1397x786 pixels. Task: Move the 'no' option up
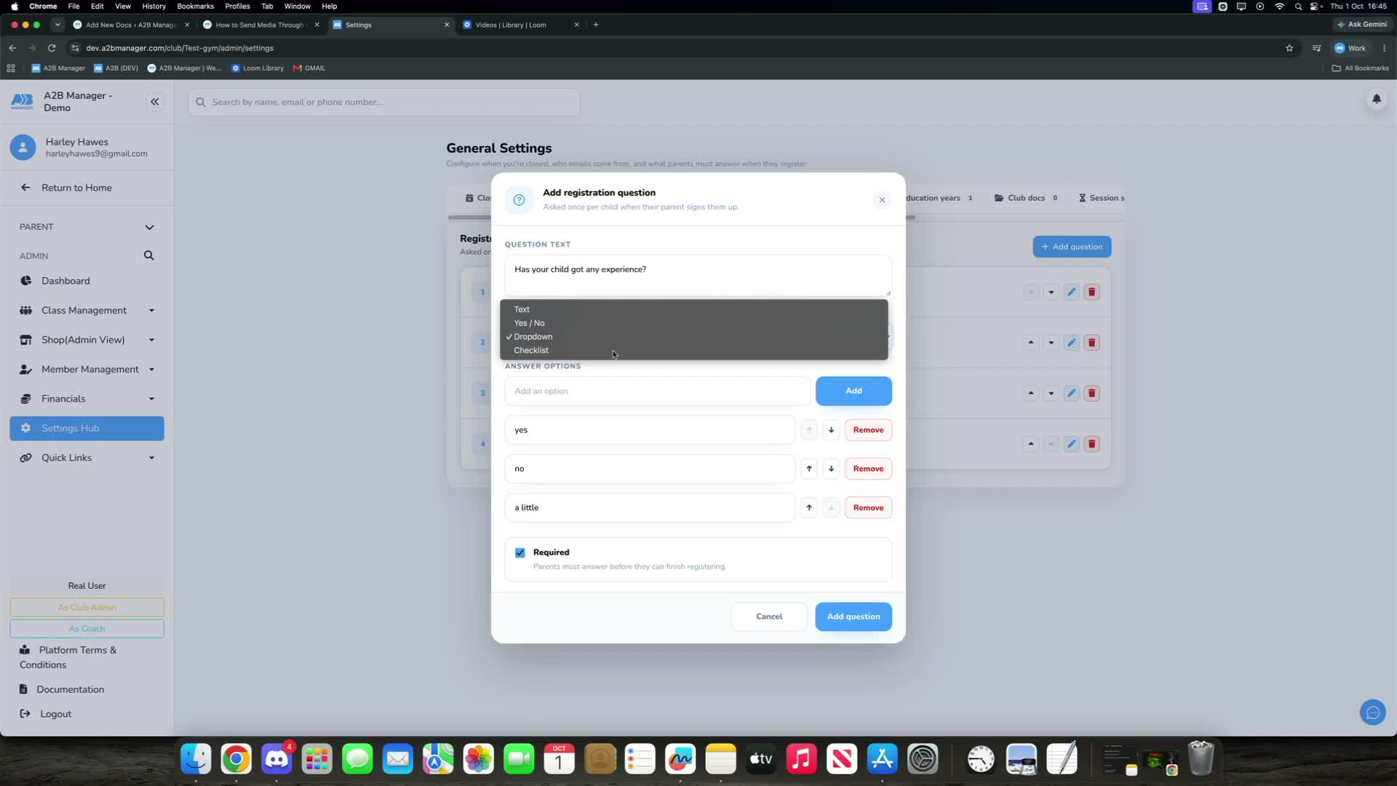808,469
